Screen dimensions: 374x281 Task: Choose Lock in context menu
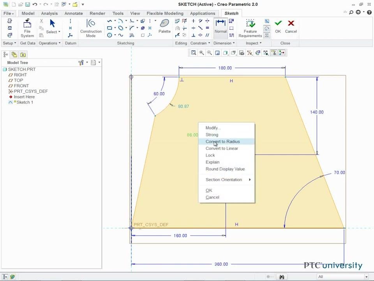(226, 155)
